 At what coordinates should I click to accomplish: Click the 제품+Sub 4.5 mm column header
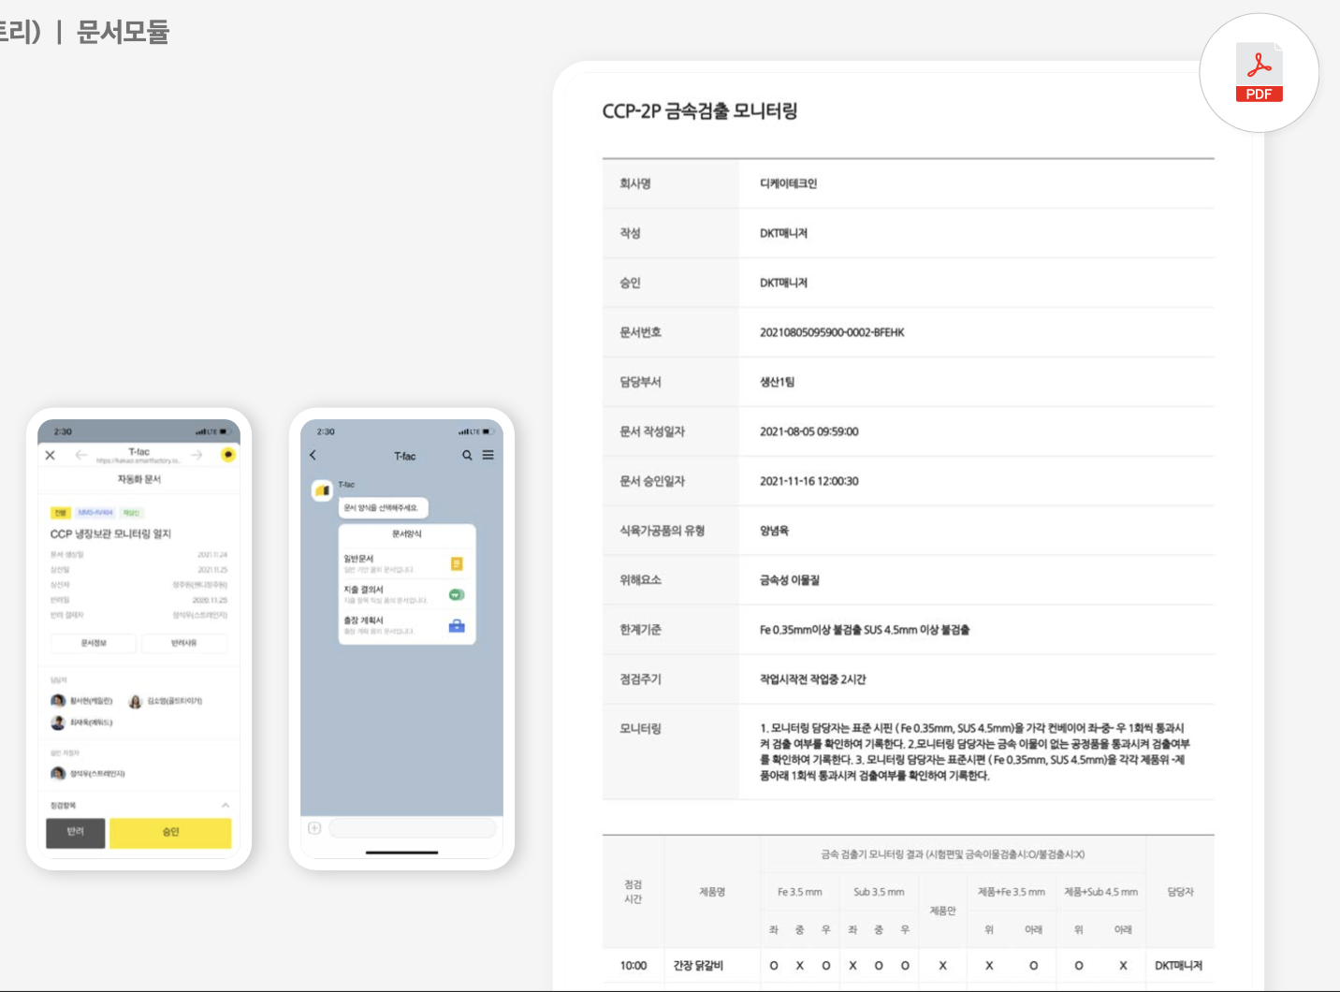click(1100, 892)
